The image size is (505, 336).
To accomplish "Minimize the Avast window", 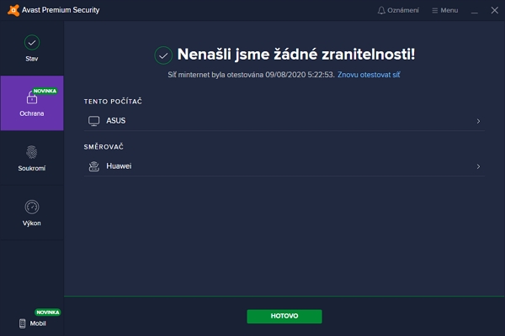I will coord(475,11).
